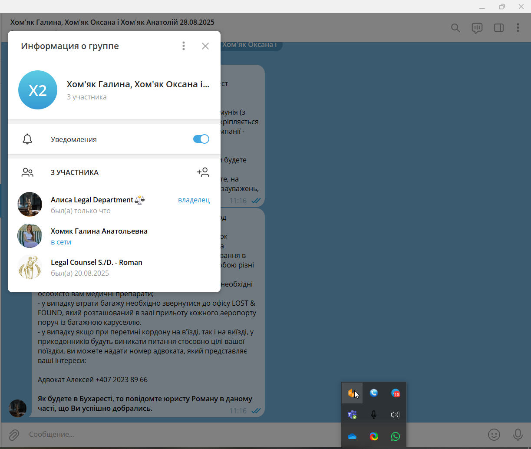
Task: Restore down the Telegram window
Action: (x=502, y=7)
